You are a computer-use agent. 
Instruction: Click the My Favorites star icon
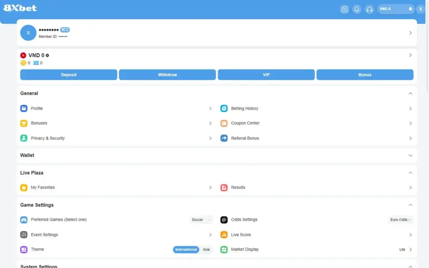(24, 188)
